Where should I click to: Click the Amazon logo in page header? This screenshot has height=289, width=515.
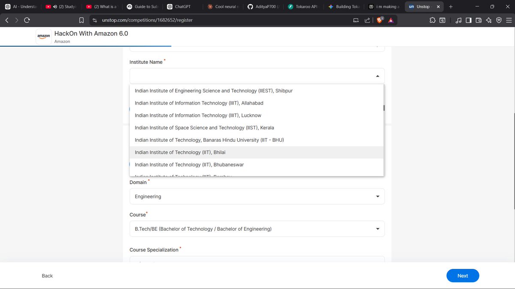44,37
